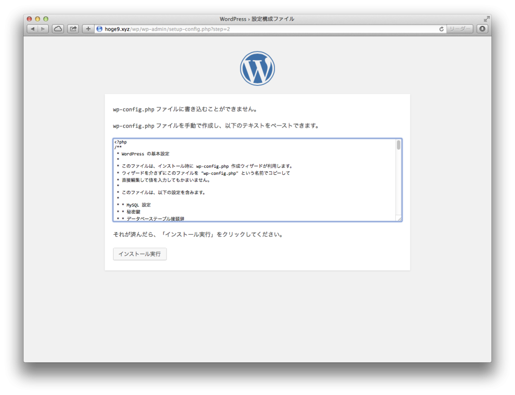Open iCloud Tabs cloud icon
515x395 pixels.
pos(58,29)
